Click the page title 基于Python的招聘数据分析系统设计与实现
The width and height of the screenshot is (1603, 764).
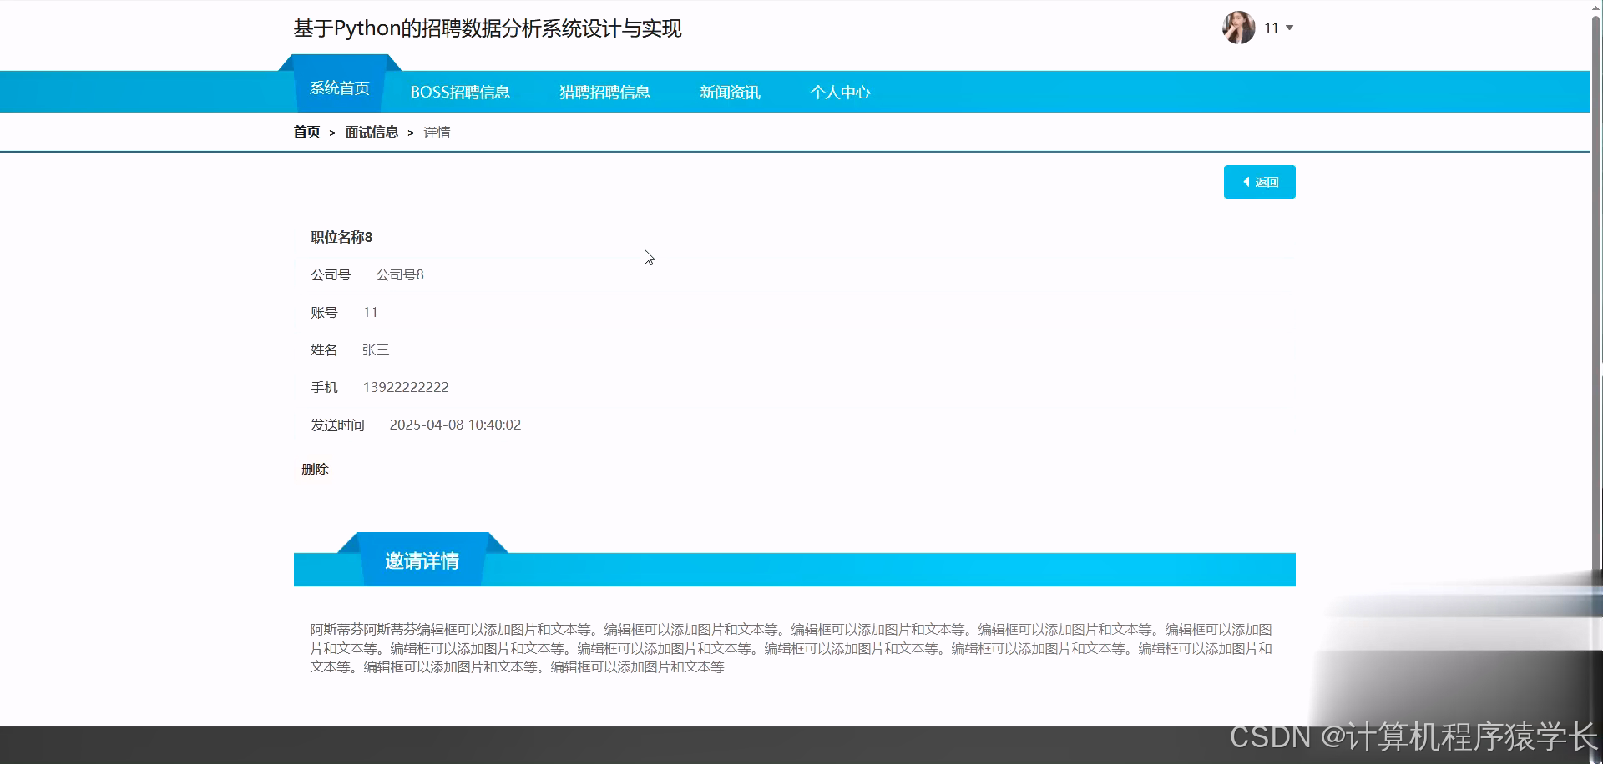tap(487, 28)
